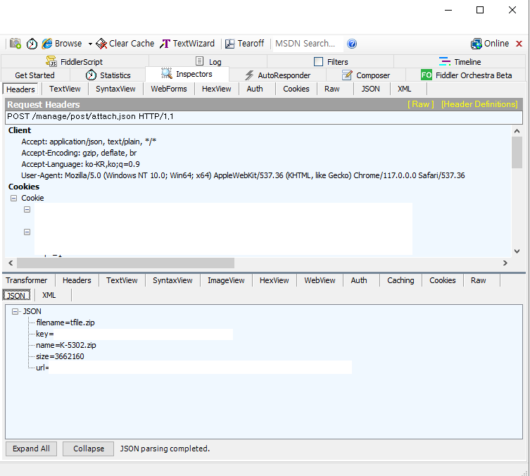
Task: Select response TextView tab
Action: coord(122,280)
